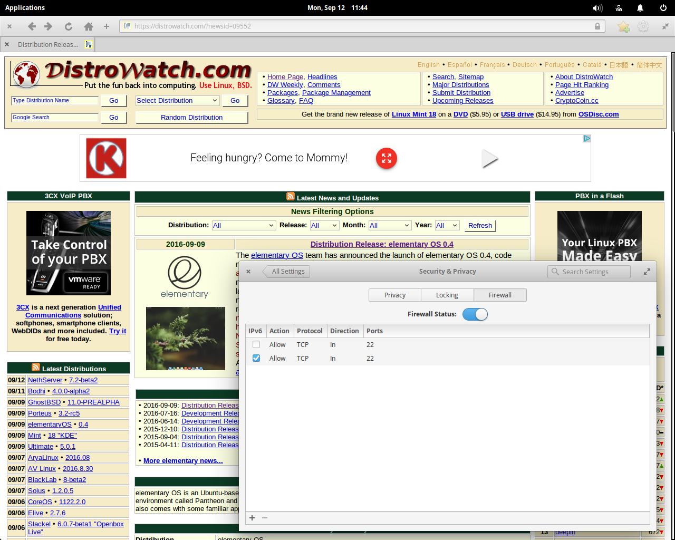
Task: Go forward in the browser
Action: point(49,26)
